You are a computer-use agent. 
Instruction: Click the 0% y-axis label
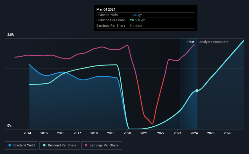point(9,126)
